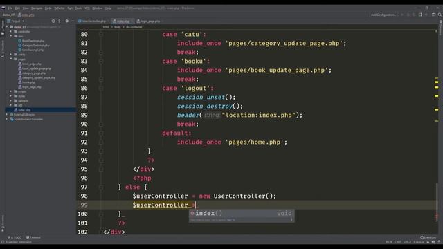Open the Code menu

click(x=48, y=8)
